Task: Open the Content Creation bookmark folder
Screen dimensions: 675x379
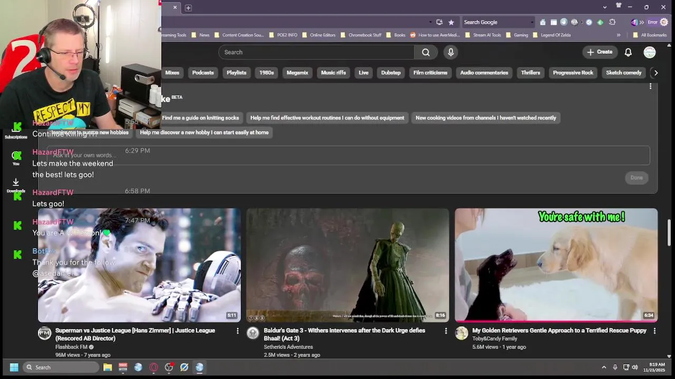Action: pos(238,35)
